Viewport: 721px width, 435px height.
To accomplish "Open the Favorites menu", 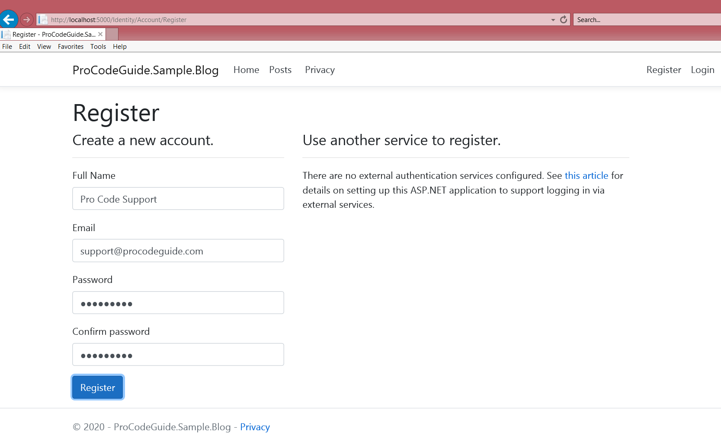I will coord(70,47).
